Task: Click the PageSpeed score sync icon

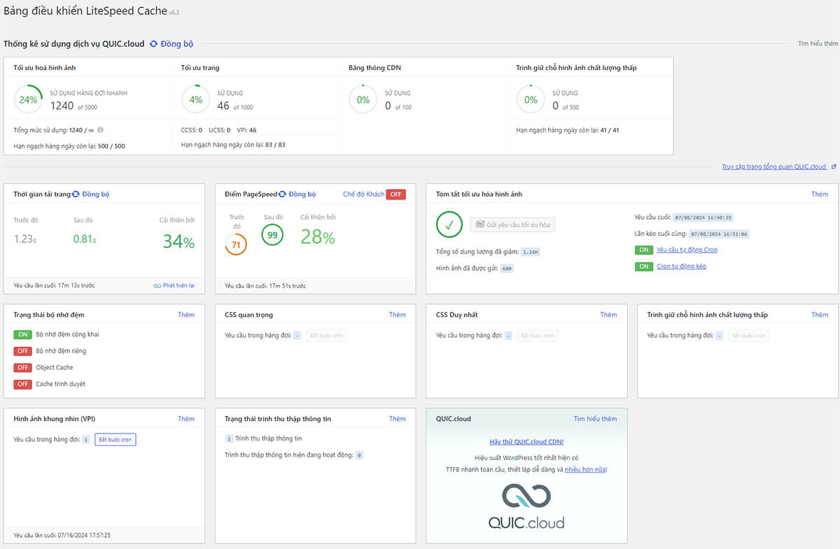Action: pos(282,194)
